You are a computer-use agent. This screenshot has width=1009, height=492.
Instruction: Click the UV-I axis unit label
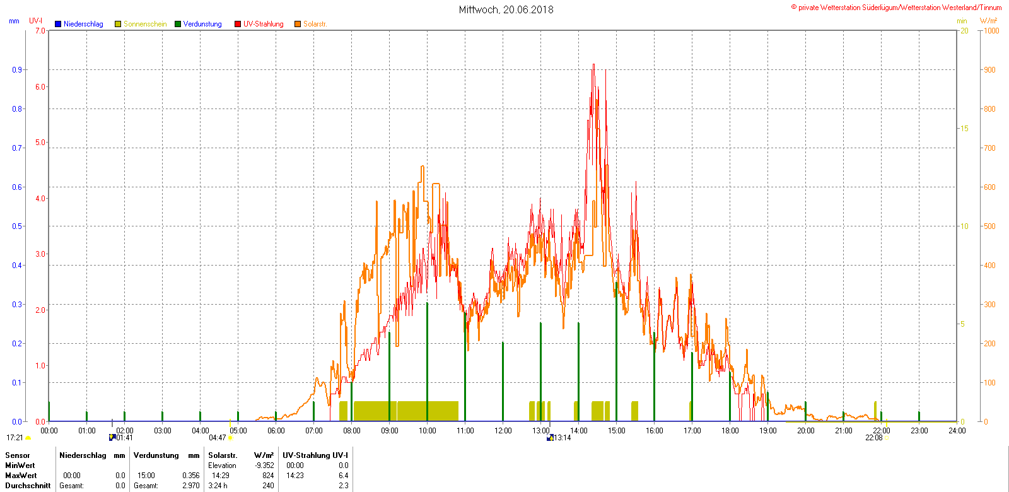click(x=36, y=21)
